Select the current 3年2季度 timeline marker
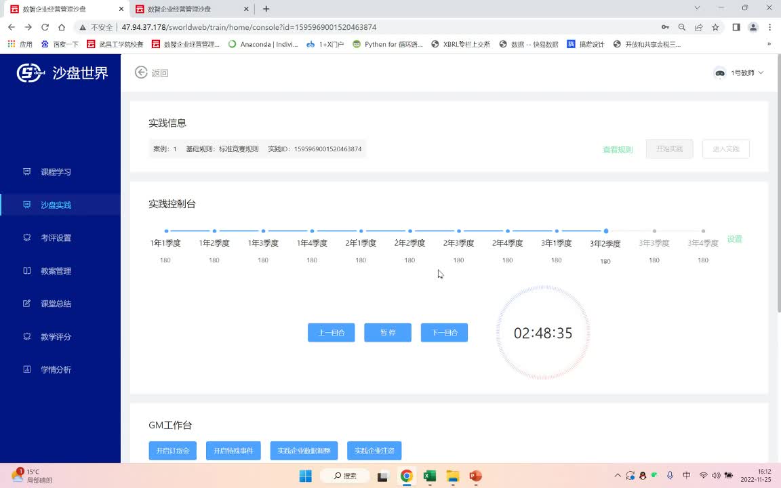 coord(605,231)
